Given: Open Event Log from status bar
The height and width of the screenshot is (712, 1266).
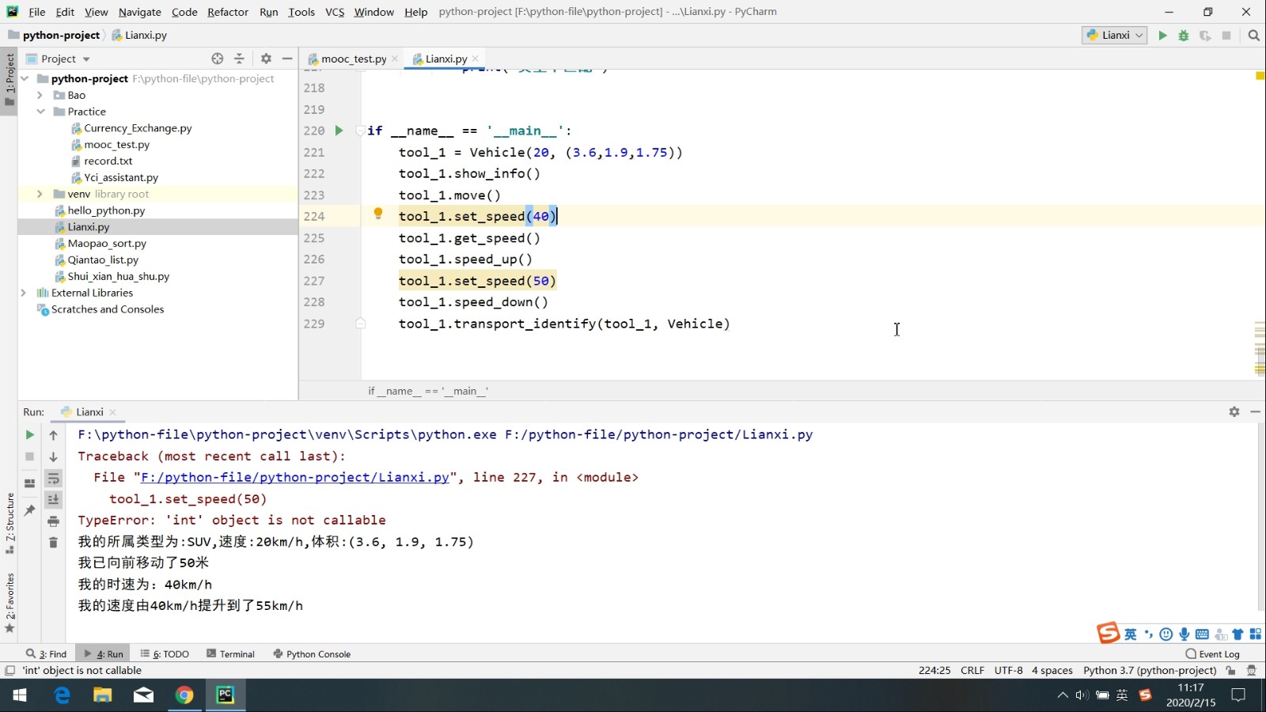Looking at the screenshot, I should [1212, 654].
